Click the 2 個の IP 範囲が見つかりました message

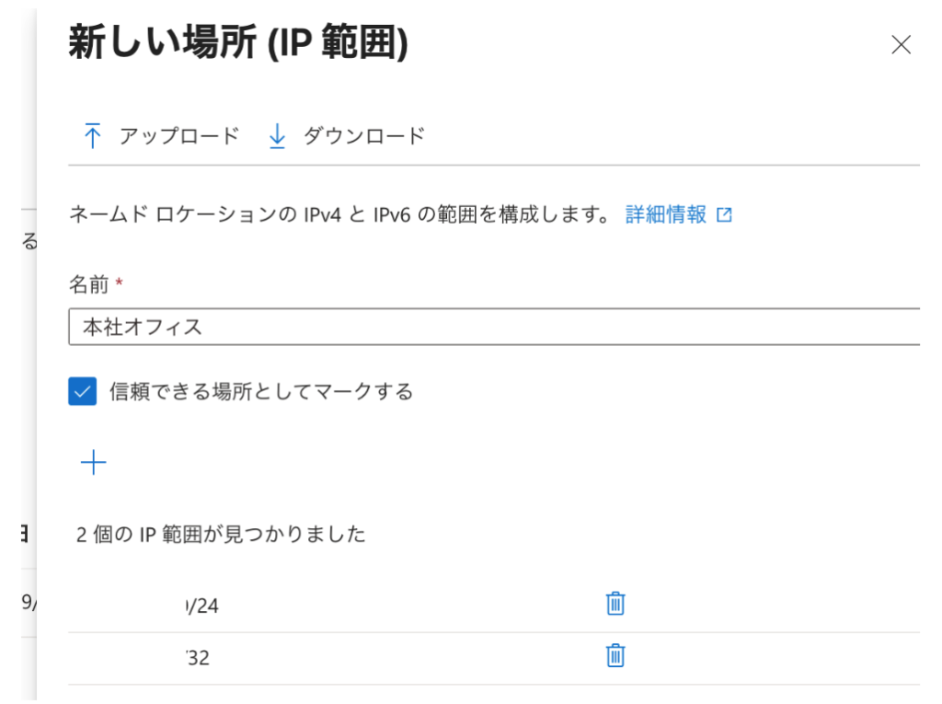point(222,535)
